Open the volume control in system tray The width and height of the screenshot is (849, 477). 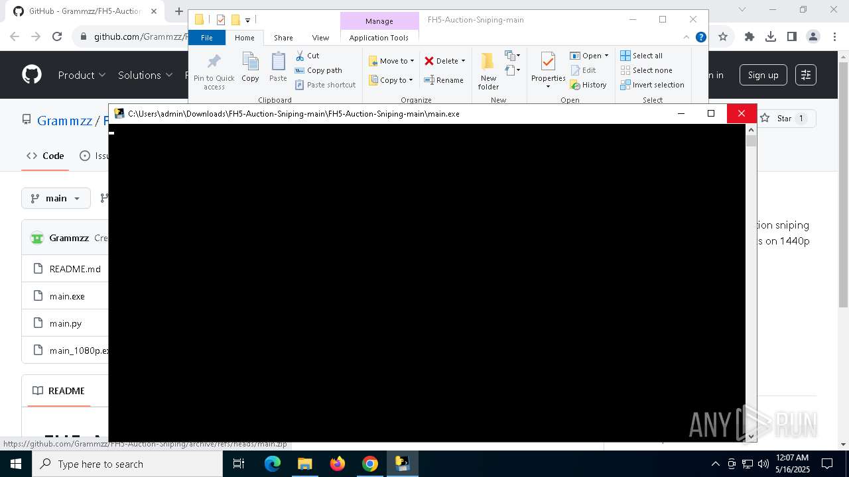tap(763, 464)
